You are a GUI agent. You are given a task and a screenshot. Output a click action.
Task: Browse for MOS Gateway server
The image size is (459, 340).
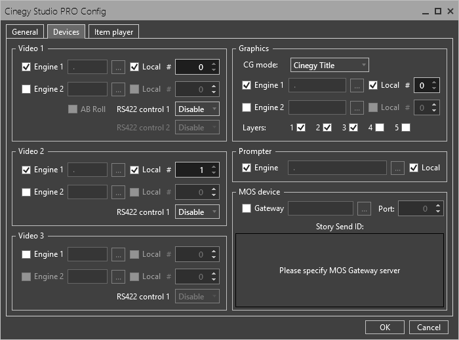(x=364, y=208)
